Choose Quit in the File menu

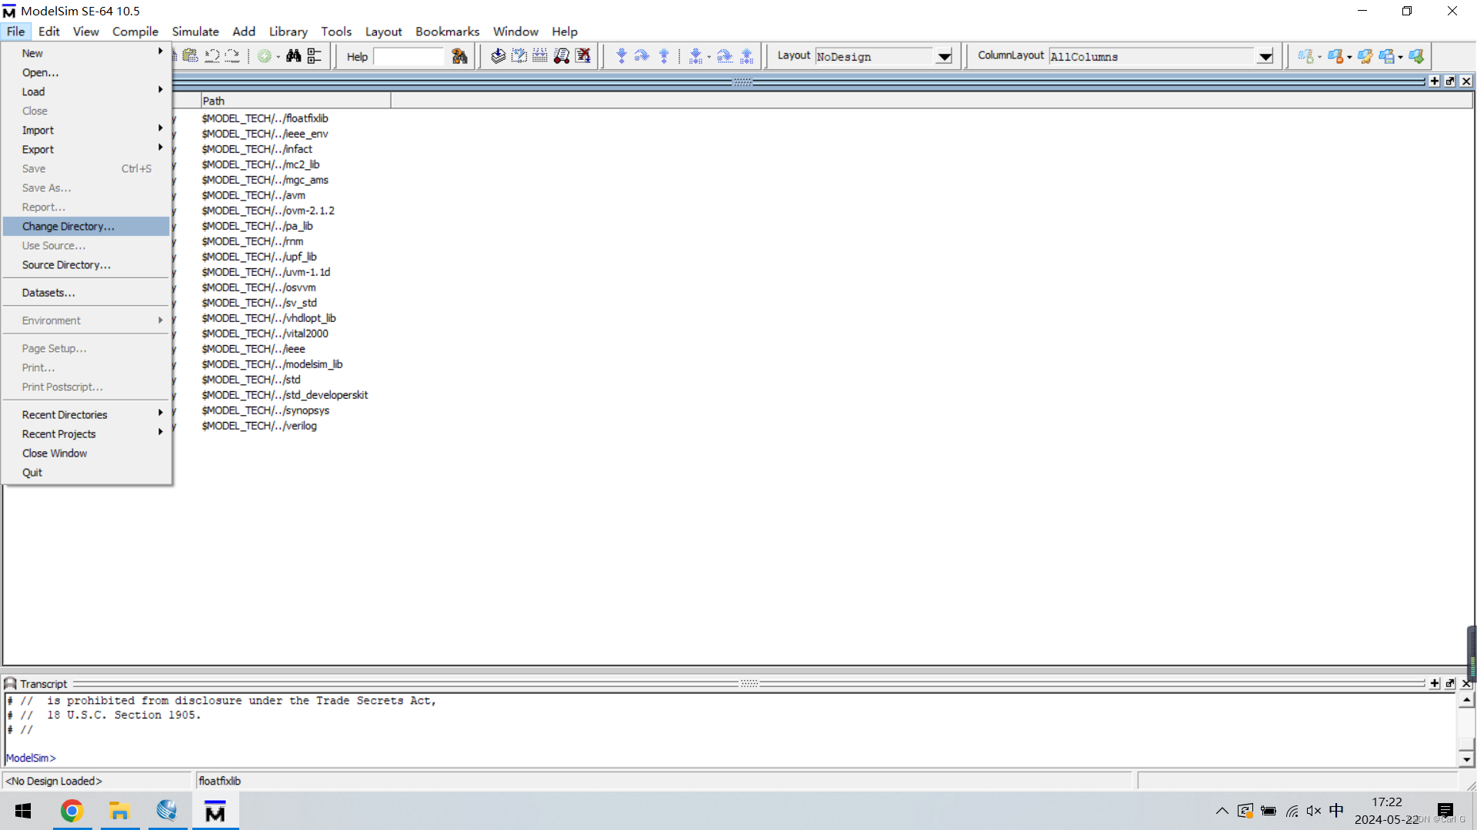coord(32,472)
